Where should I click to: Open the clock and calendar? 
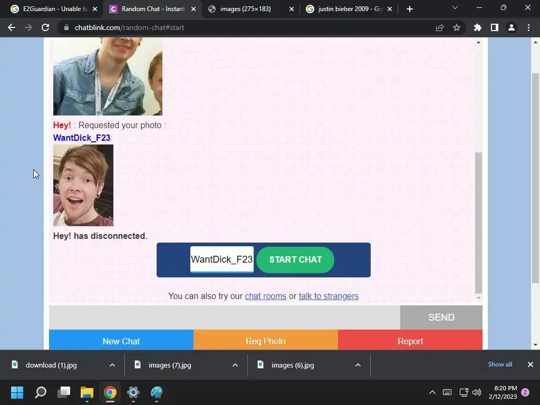[x=503, y=392]
